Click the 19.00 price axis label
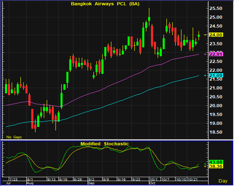This screenshot has height=186, width=234. click(x=216, y=123)
